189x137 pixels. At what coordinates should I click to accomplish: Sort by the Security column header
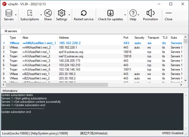pos(139,38)
